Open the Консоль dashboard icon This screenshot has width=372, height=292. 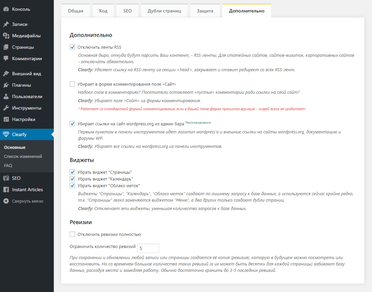6,9
